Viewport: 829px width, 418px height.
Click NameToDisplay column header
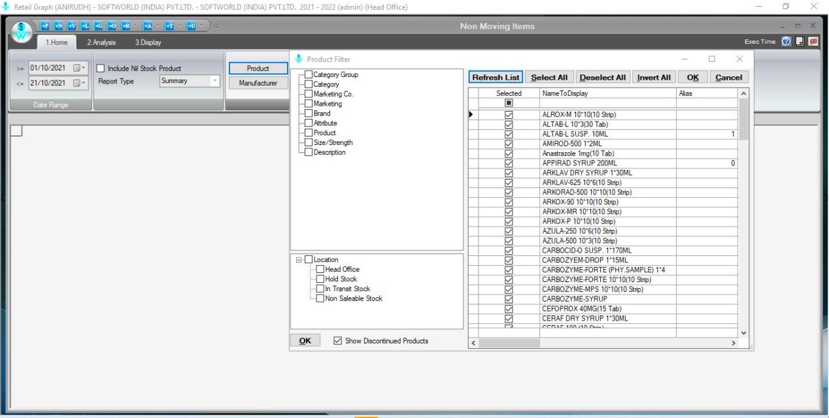(x=608, y=93)
